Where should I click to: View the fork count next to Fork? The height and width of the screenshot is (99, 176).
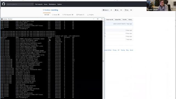[x=131, y=10]
